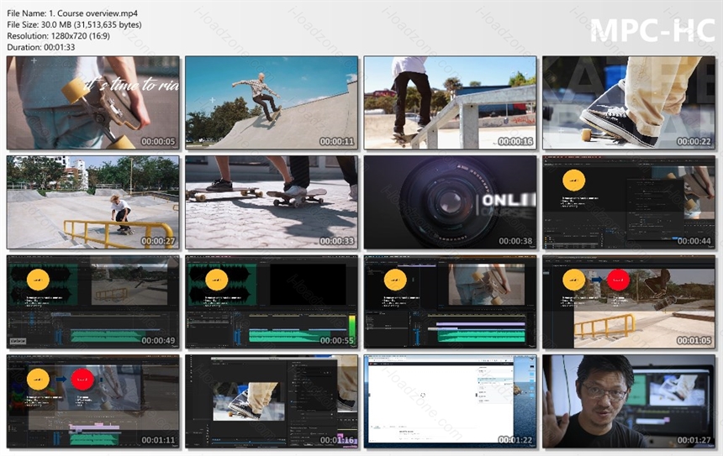Screen dimensions: 723x456
Task: Open the thumbnail stamped 00:01:16
Action: coord(272,401)
